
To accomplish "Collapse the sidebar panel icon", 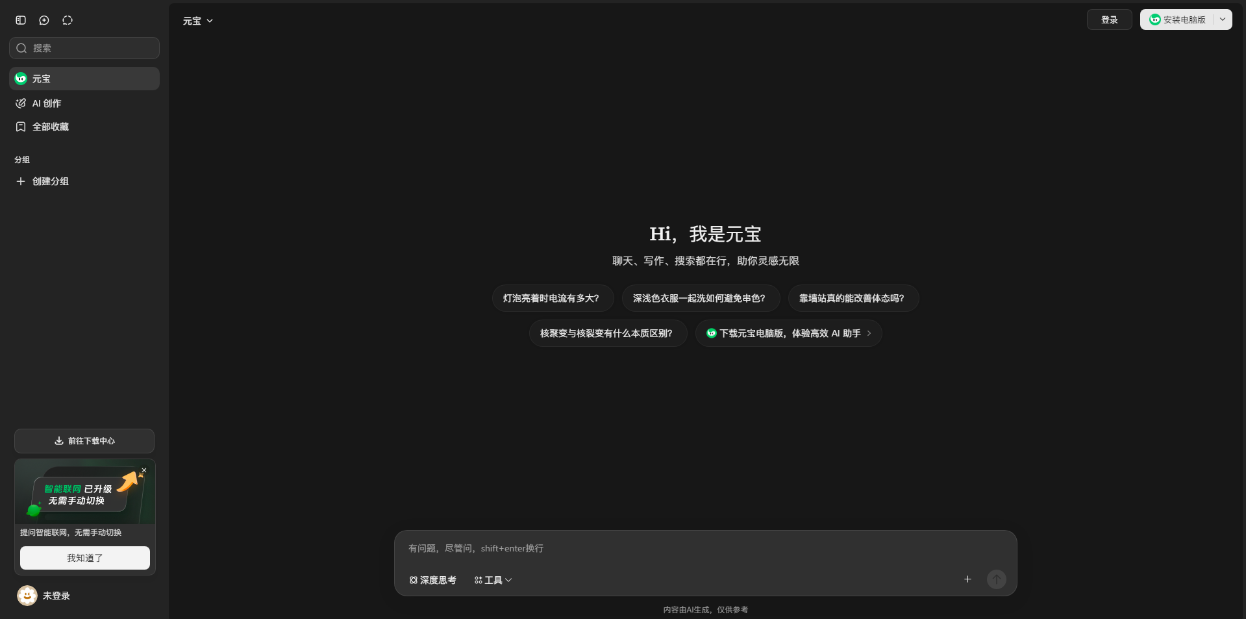I will click(x=21, y=20).
